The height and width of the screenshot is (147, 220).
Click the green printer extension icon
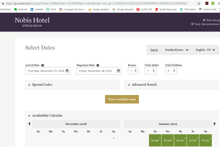[x=213, y=3]
